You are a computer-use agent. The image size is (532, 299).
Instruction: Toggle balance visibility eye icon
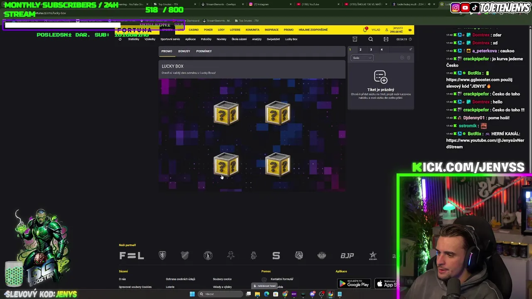click(410, 30)
